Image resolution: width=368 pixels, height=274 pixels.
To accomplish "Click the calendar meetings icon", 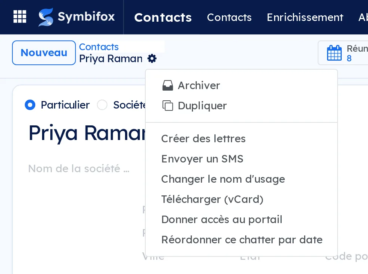I will coord(334,53).
